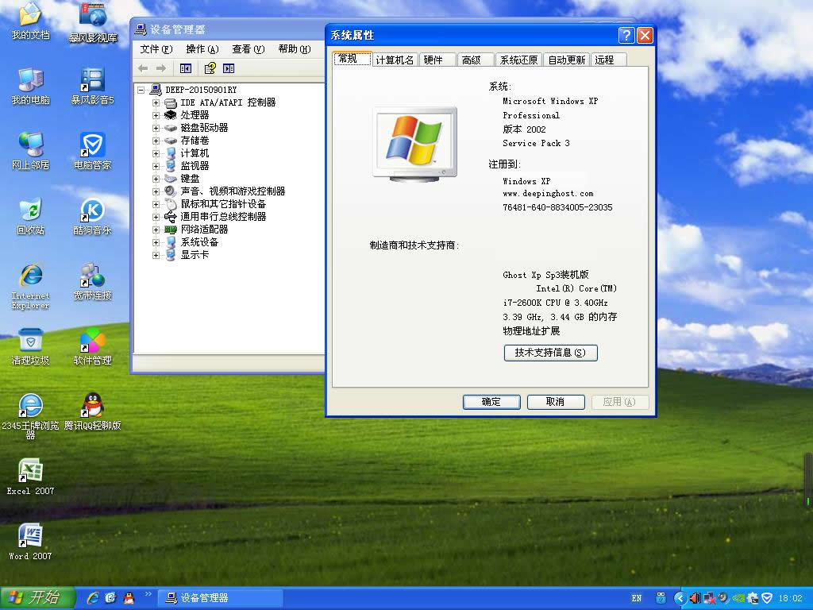The width and height of the screenshot is (813, 610).
Task: Switch to 高级 tab
Action: [476, 60]
